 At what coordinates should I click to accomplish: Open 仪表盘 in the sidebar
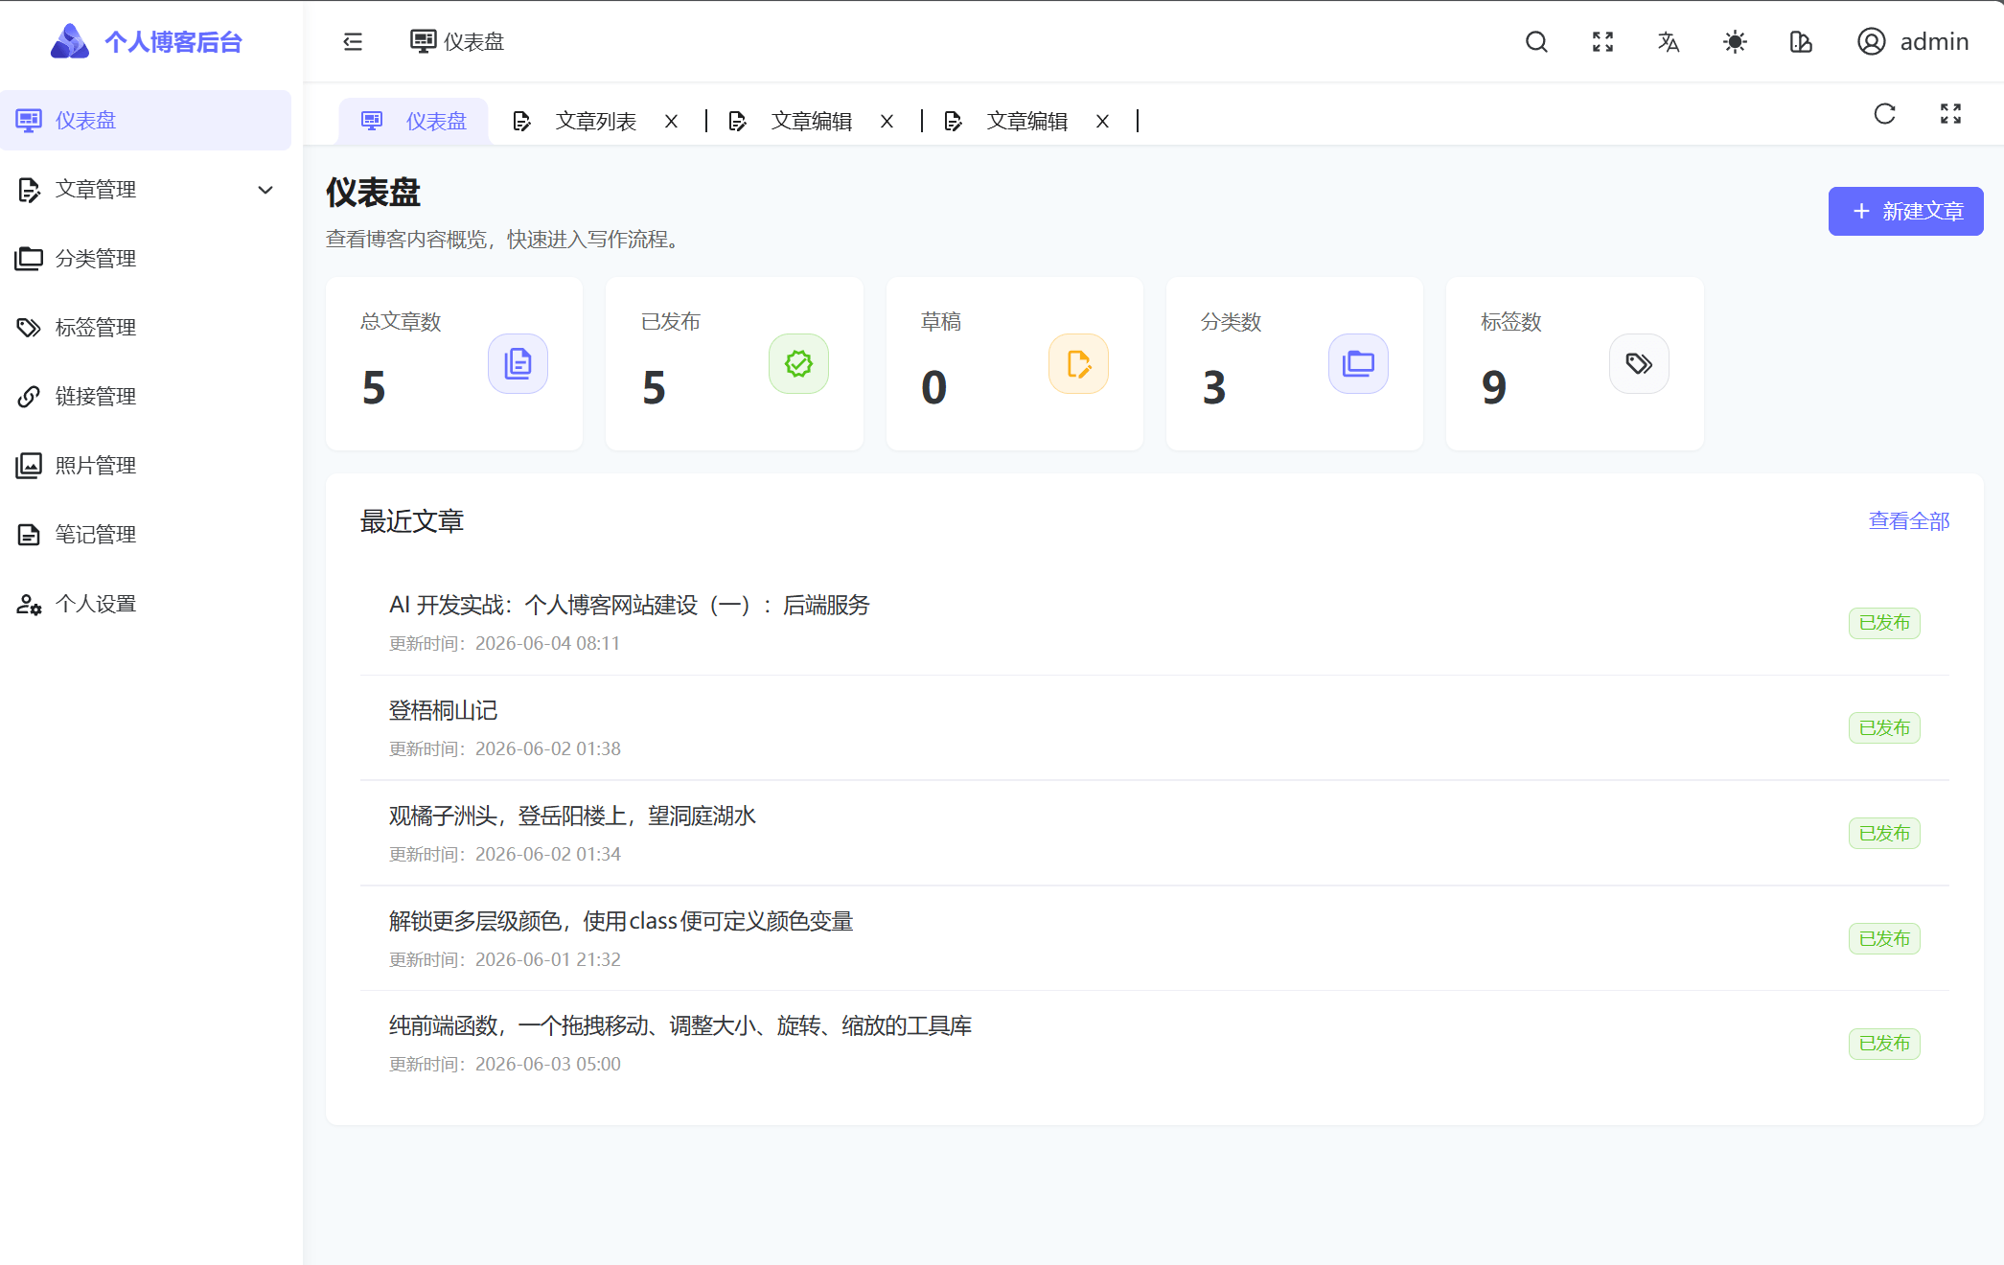click(x=146, y=120)
